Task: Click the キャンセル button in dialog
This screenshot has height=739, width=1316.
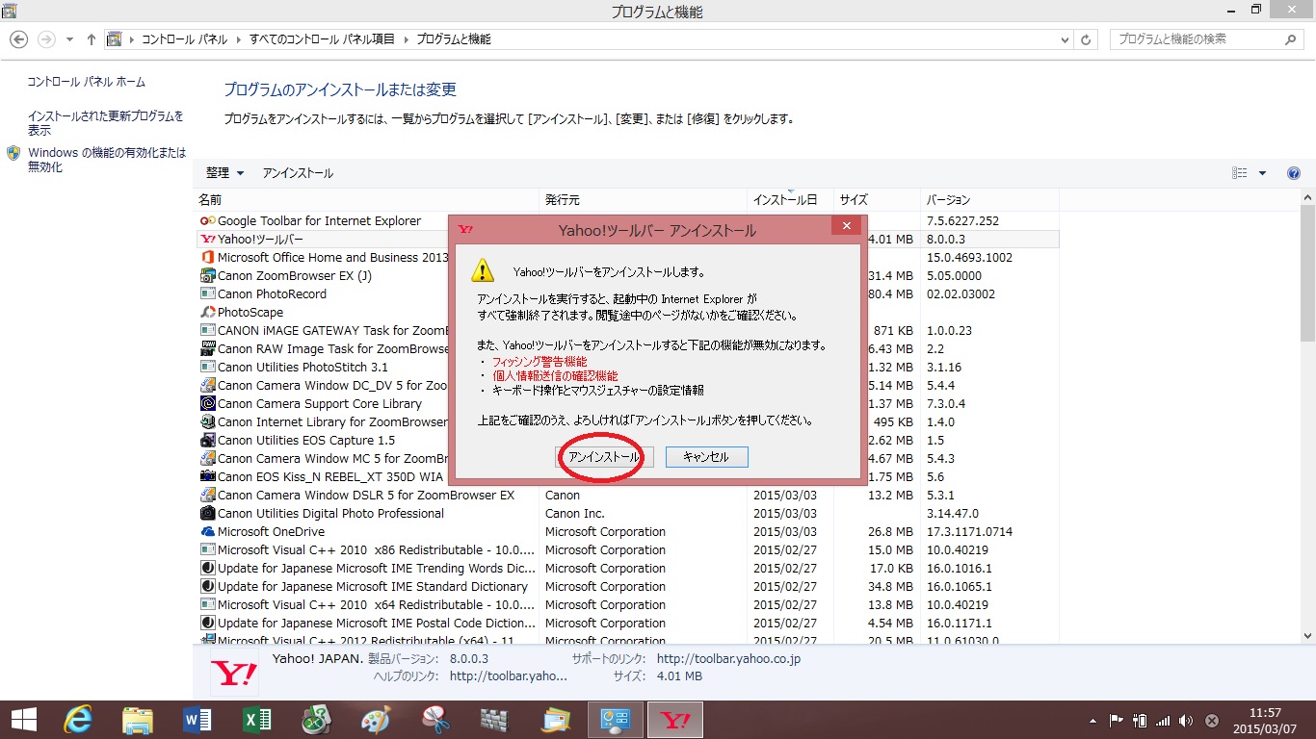Action: tap(706, 457)
